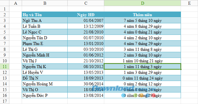
Task: Click date cell 08/10/2012
Action: (x=86, y=67)
